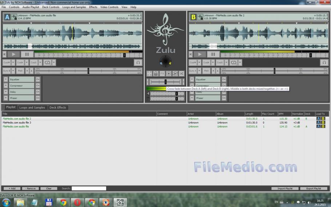331x207 pixels.
Task: Expand Delay dropdown on Deck A
Action: [6, 92]
